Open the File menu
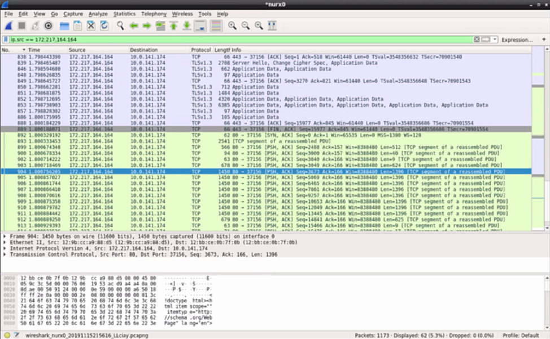Viewport: 550px width, 339px height. pos(8,14)
